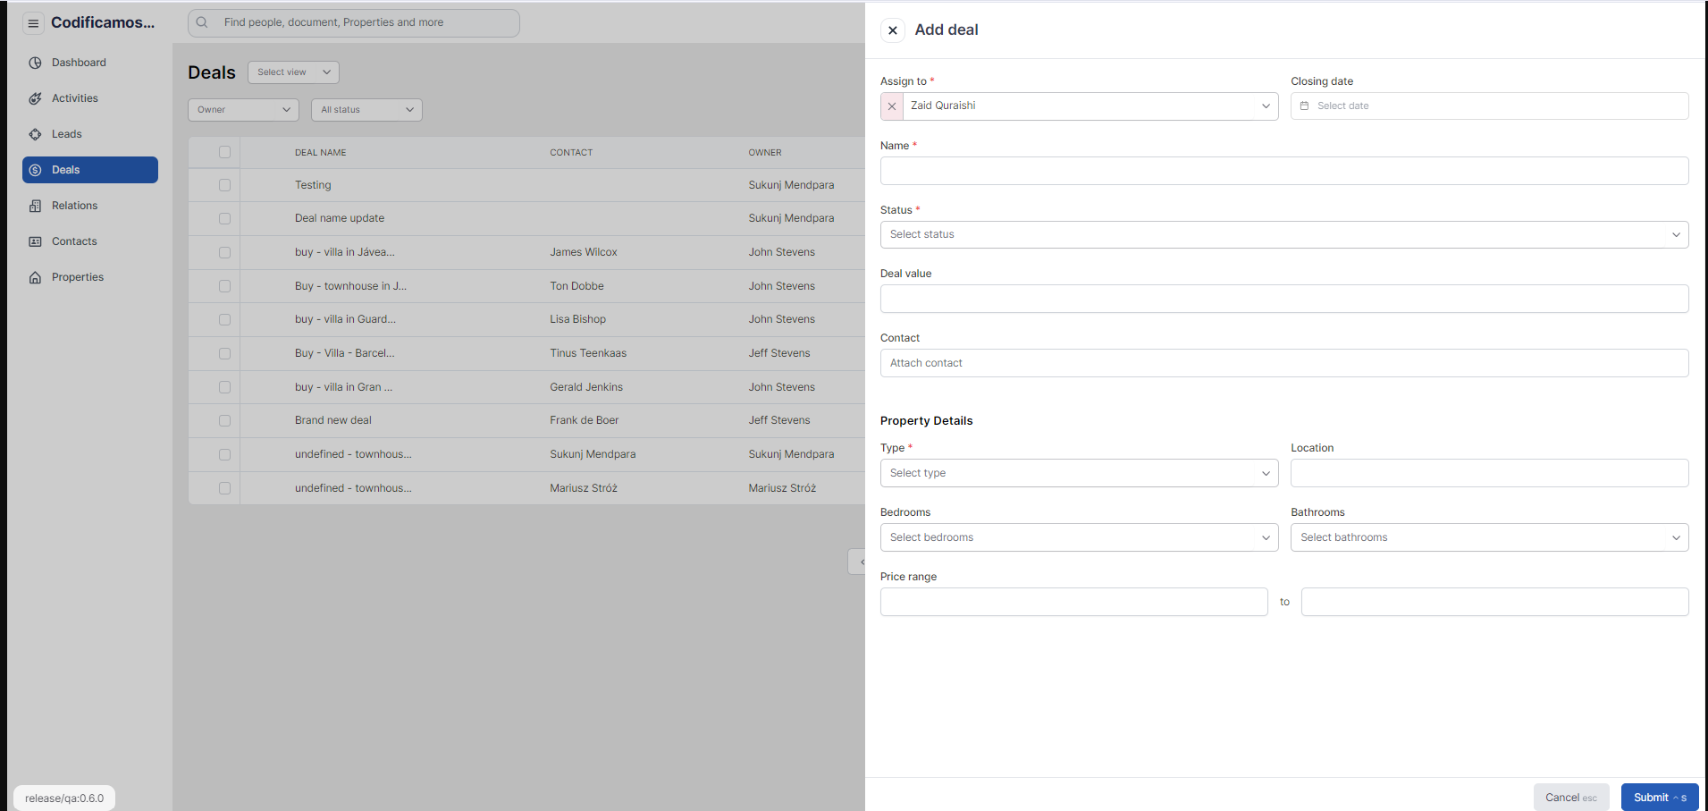Tick the checkbox for the Testing deal
The height and width of the screenshot is (811, 1708).
[x=224, y=185]
